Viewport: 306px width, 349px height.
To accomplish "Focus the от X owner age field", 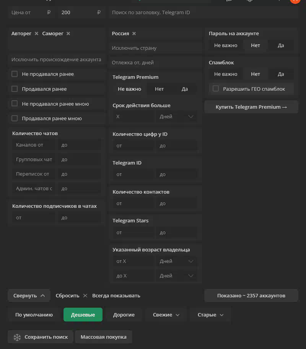I will coord(133,261).
